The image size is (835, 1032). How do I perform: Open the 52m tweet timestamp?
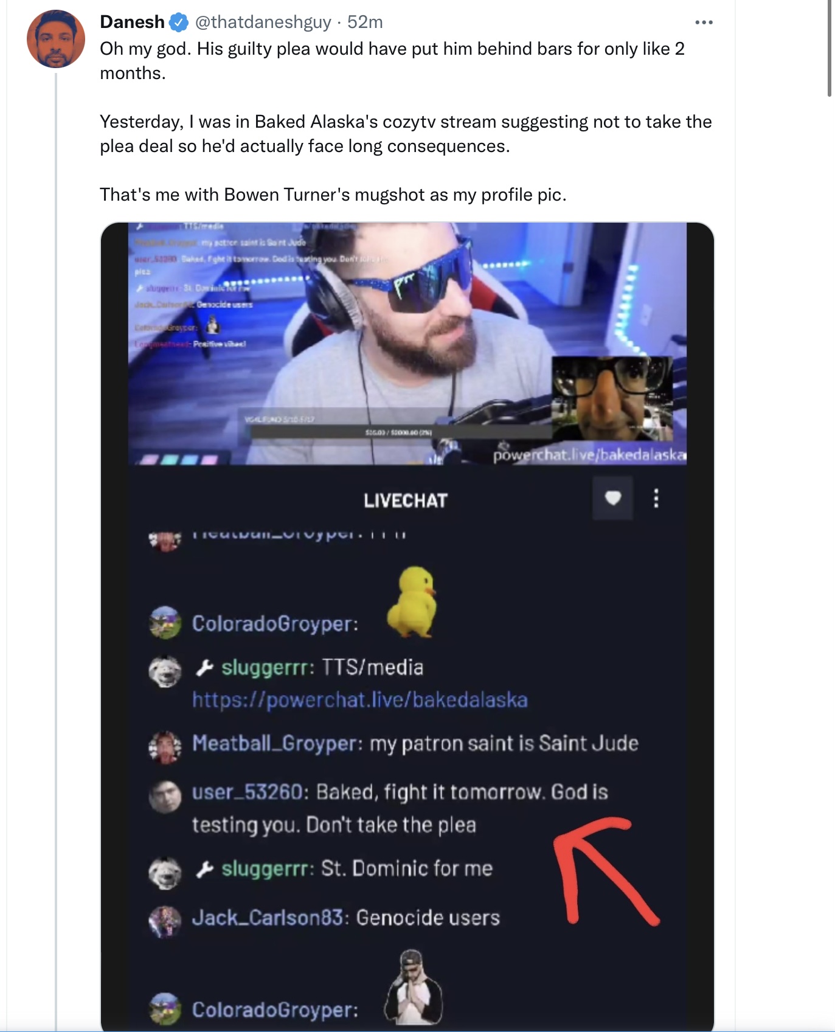click(365, 23)
